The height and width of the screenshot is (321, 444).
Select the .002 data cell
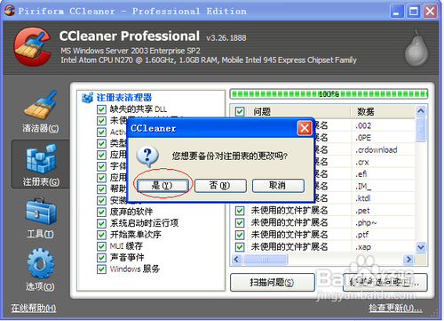tap(384, 125)
